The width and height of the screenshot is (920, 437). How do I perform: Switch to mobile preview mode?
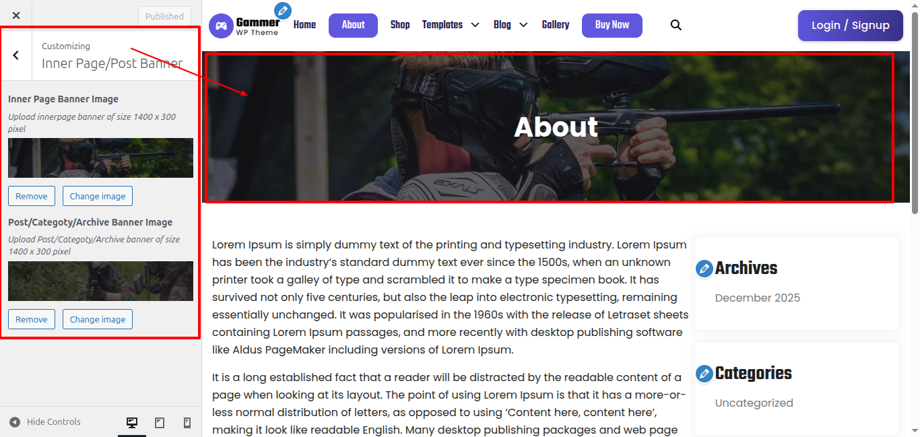click(187, 423)
